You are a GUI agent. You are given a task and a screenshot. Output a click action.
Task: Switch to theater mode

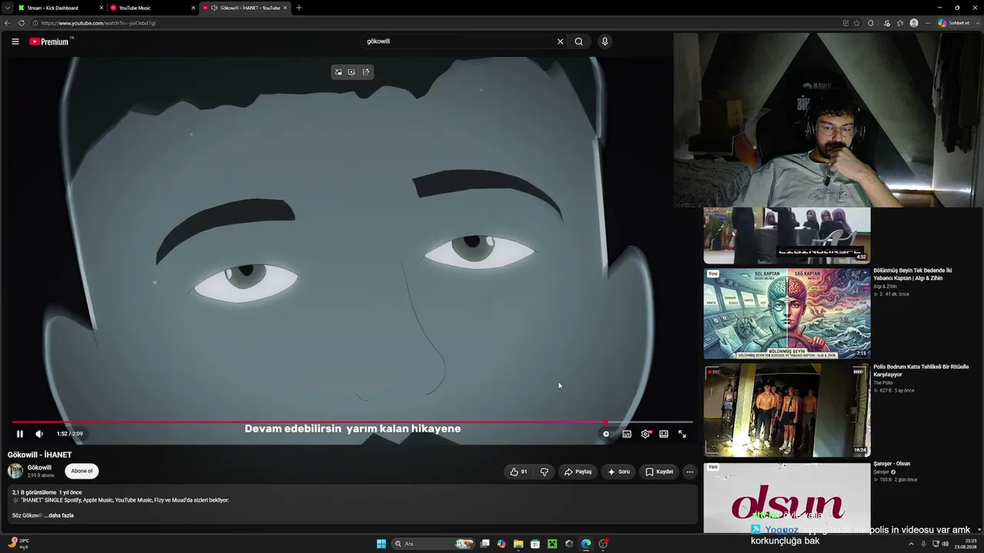pyautogui.click(x=663, y=434)
